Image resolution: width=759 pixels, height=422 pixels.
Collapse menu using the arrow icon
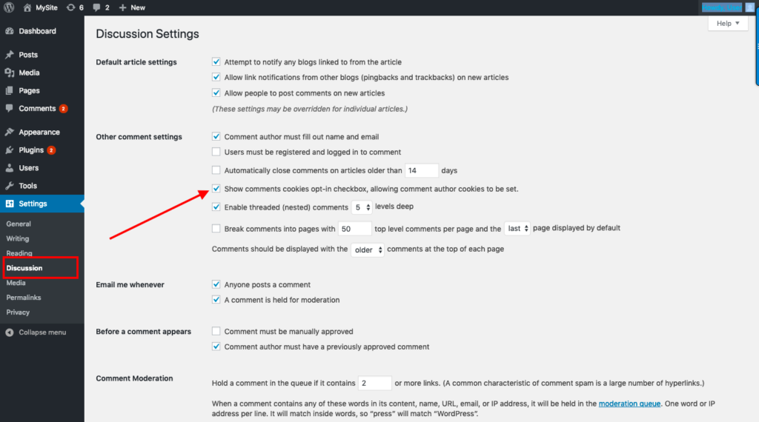(9, 332)
